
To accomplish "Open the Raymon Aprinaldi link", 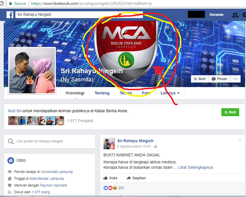I will [53, 186].
